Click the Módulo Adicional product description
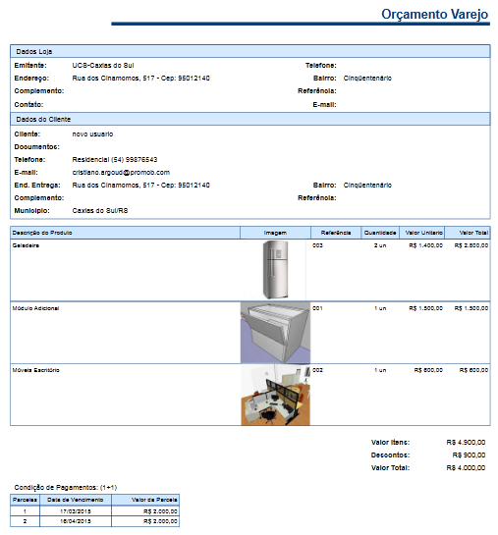Screen dimensions: 498x535 [x=35, y=308]
